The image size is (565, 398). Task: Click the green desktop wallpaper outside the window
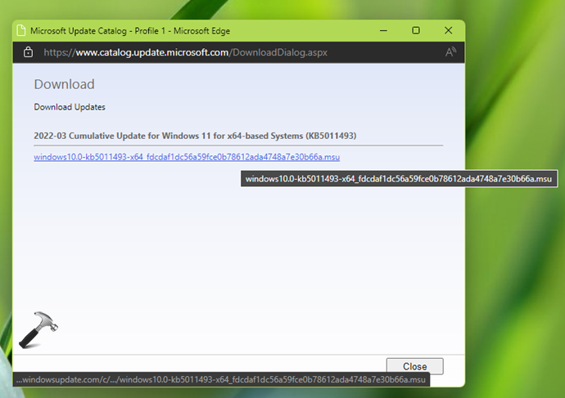[x=516, y=286]
